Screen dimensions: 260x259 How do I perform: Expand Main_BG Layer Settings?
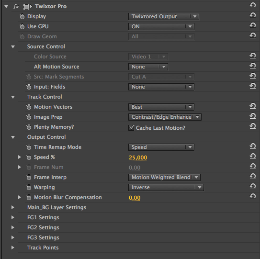click(x=13, y=207)
